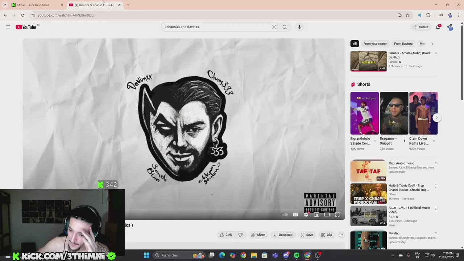This screenshot has height=261, width=464.
Task: Select the From your search chip
Action: (375, 43)
